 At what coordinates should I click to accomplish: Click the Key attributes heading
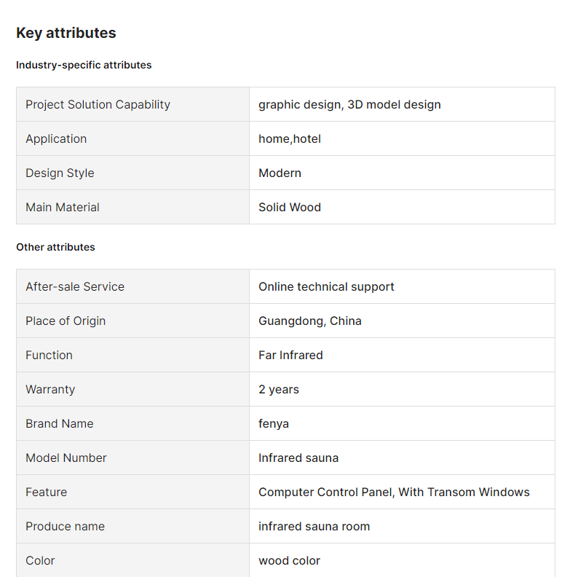click(x=66, y=33)
